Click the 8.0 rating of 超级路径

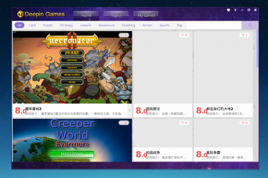pyautogui.click(x=142, y=110)
